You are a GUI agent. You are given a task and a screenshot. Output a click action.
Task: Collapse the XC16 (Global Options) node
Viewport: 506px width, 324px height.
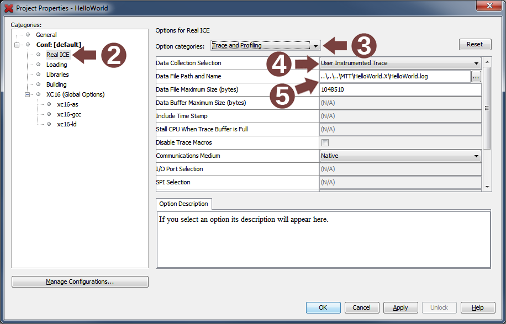coord(27,94)
